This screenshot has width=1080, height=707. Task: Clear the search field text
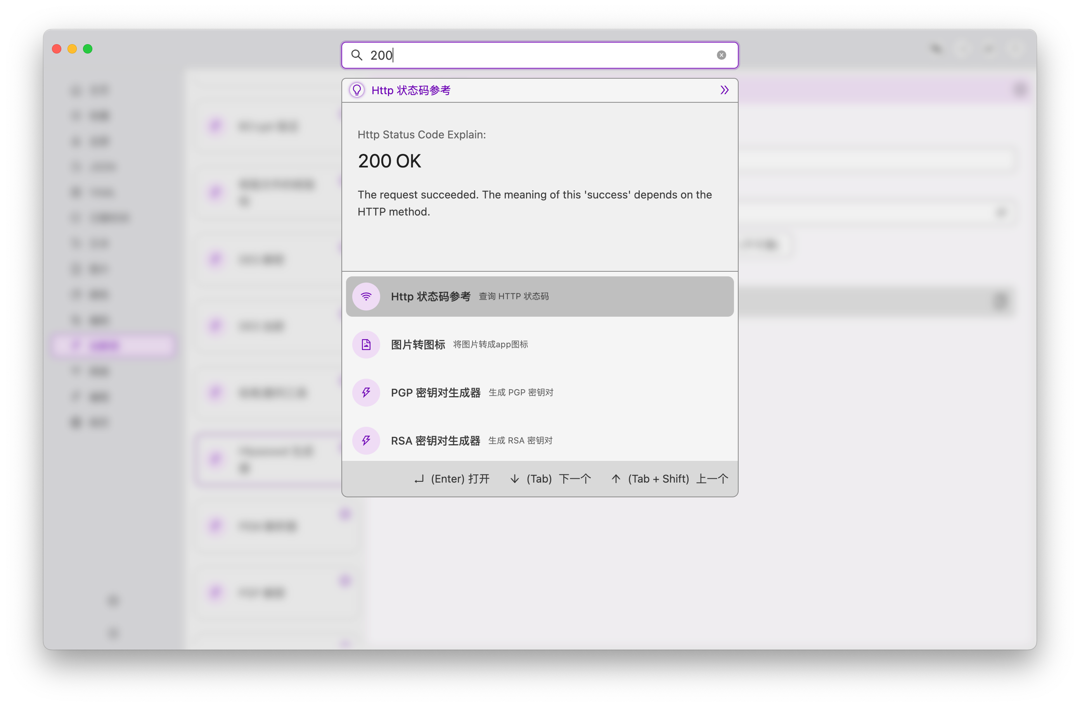point(721,55)
